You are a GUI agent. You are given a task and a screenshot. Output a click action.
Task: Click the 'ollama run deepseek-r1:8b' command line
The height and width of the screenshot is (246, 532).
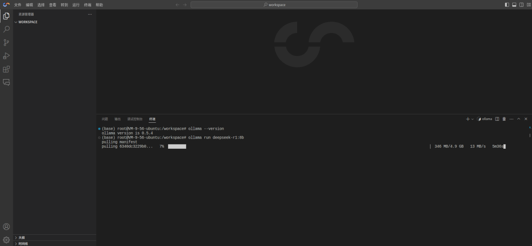(216, 137)
